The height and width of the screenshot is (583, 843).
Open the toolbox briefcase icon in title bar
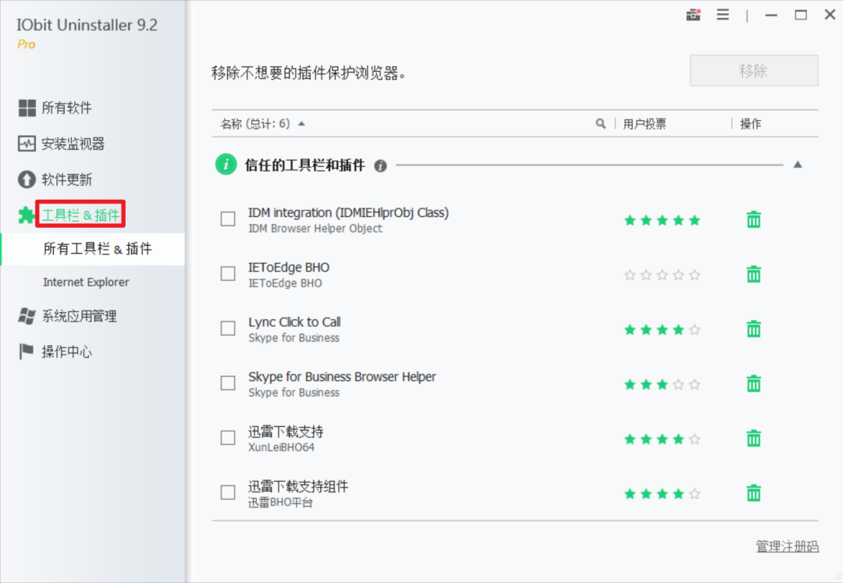[x=694, y=15]
